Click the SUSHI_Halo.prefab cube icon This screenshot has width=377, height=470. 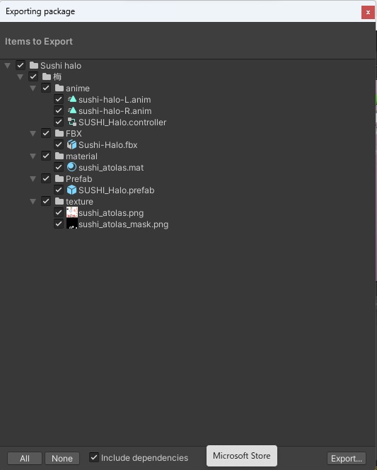pos(72,190)
